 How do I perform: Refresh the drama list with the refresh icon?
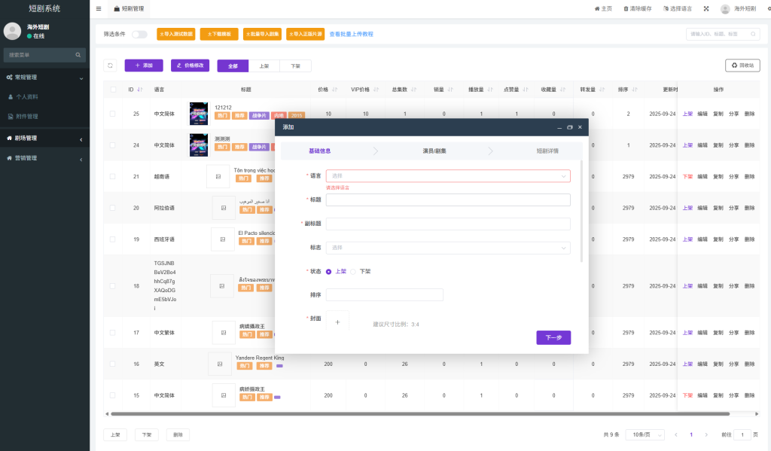pos(111,65)
